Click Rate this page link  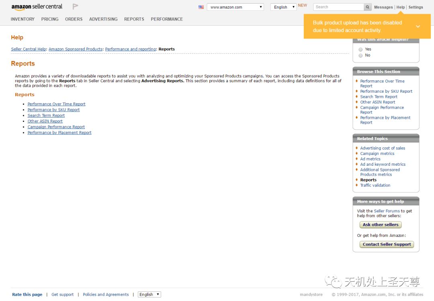click(27, 294)
